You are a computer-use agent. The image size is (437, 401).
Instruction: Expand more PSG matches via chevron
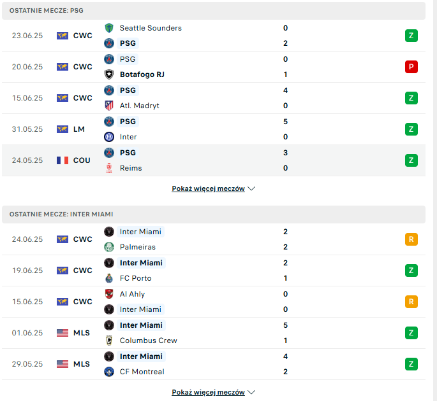tap(251, 188)
